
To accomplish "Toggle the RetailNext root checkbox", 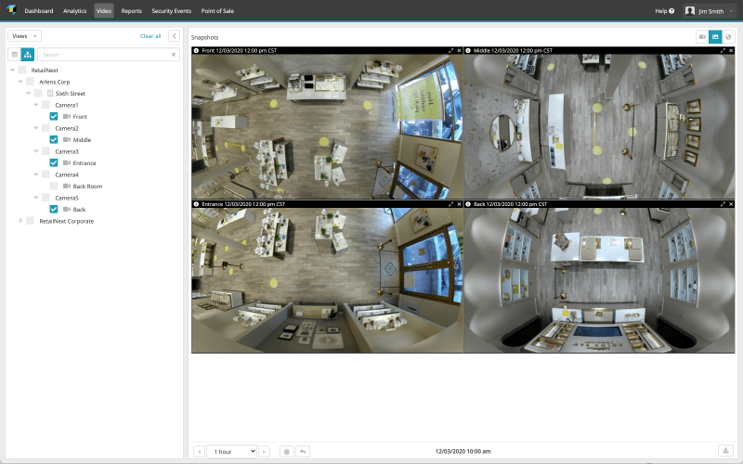I will coord(21,71).
